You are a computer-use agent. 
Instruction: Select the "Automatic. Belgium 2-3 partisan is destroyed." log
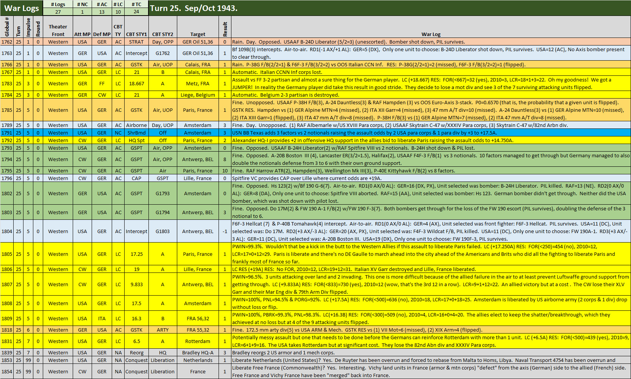pos(431,95)
